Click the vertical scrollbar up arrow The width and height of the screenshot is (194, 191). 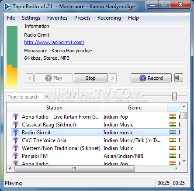(184, 106)
